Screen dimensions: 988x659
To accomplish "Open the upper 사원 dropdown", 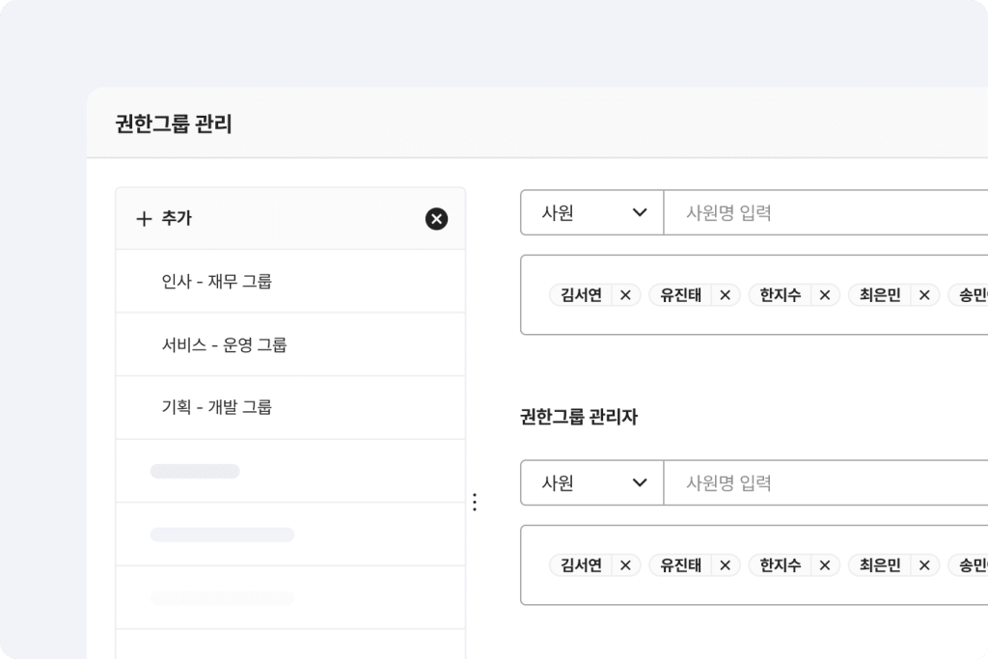I will tap(592, 213).
